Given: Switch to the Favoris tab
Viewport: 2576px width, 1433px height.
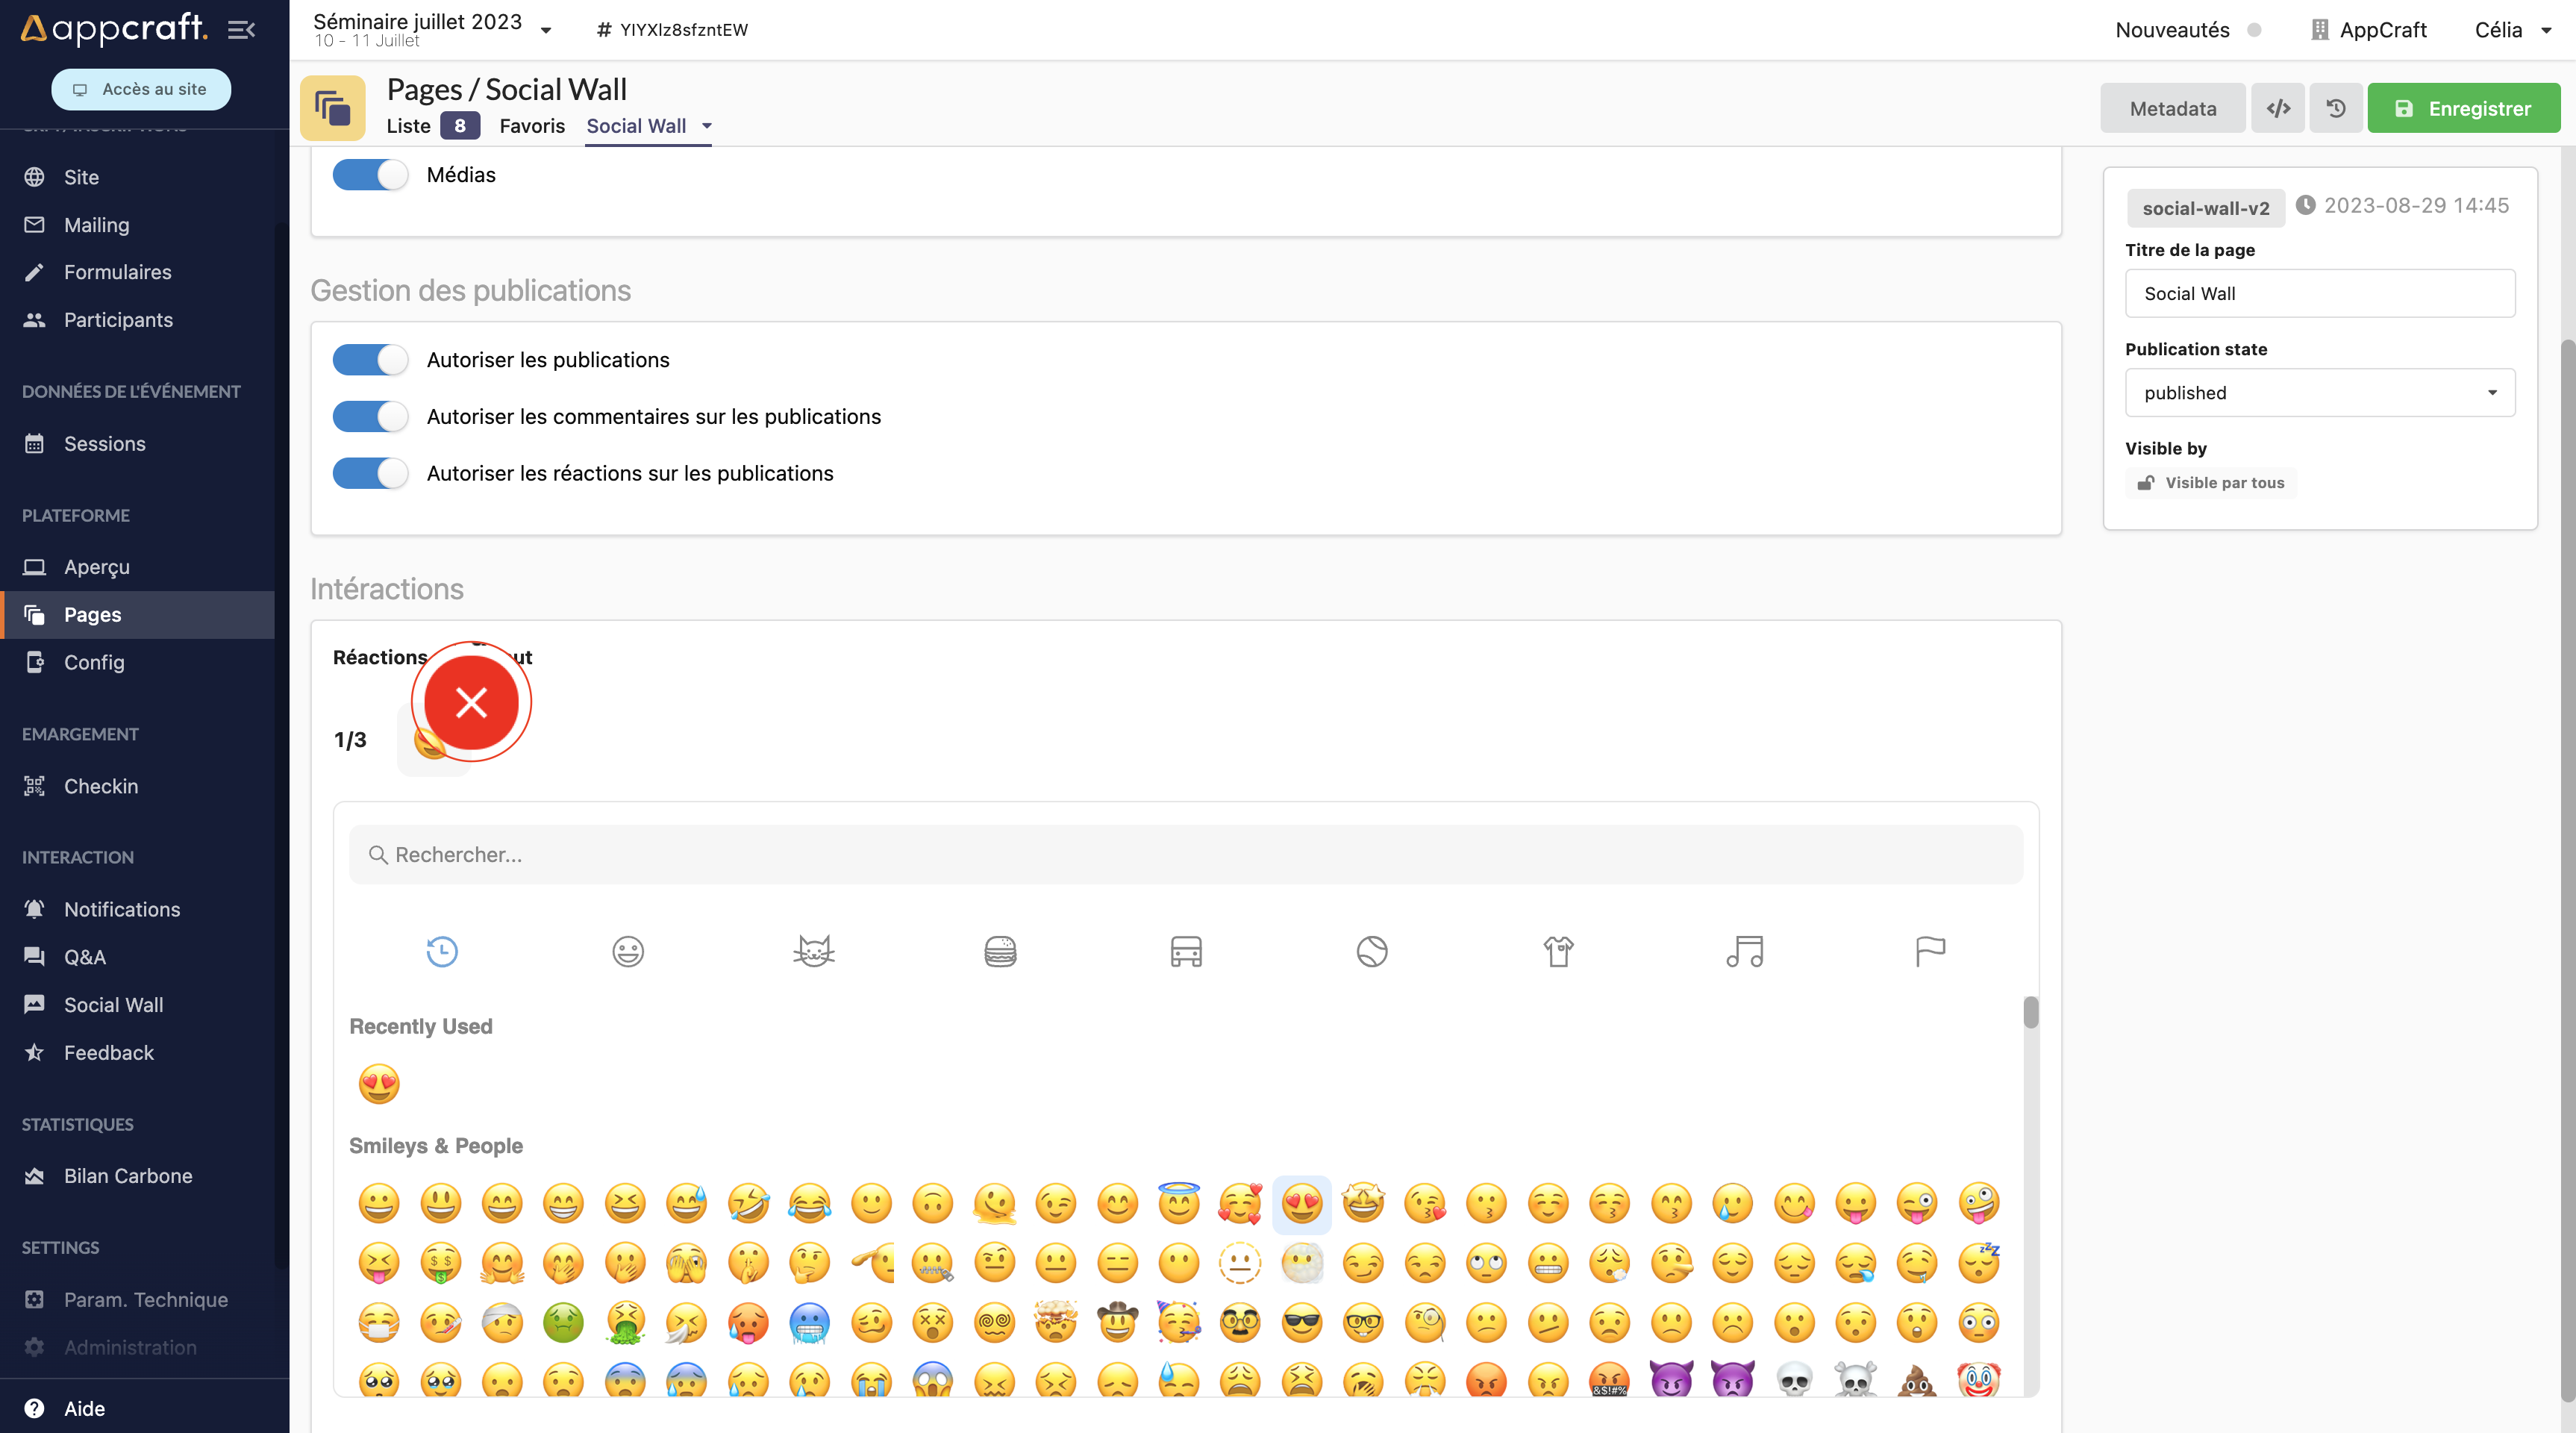Looking at the screenshot, I should pos(532,126).
